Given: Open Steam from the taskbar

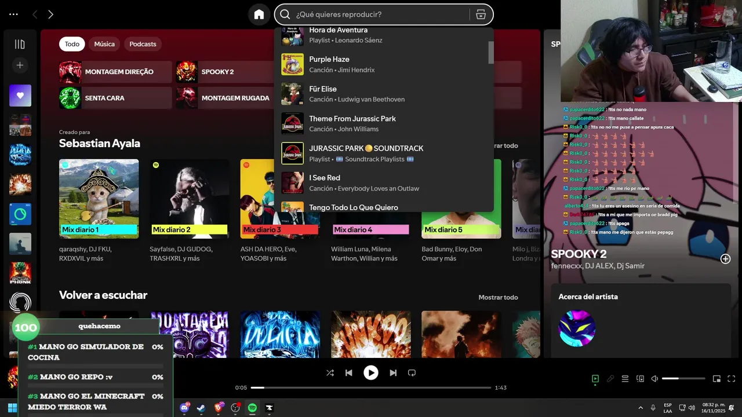Looking at the screenshot, I should point(201,408).
